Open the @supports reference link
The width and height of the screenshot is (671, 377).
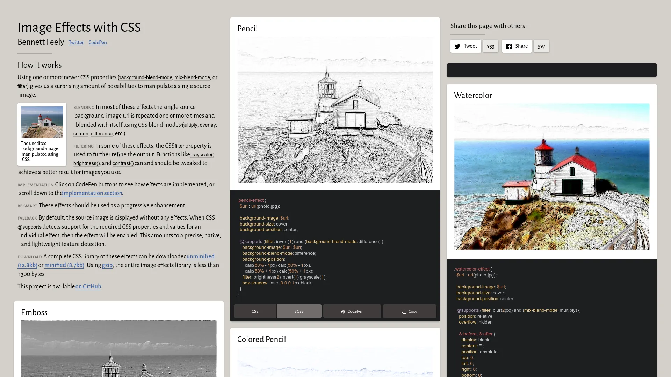(x=29, y=227)
